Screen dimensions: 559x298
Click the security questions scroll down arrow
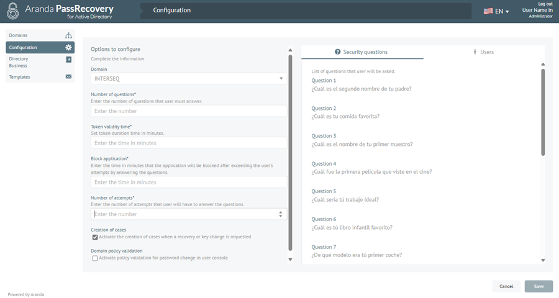click(543, 260)
